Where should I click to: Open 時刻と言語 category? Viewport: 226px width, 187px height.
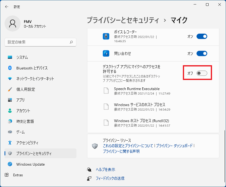click(x=40, y=121)
